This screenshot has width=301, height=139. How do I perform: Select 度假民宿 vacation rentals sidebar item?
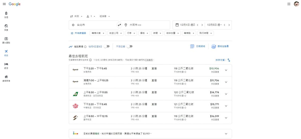[6, 78]
